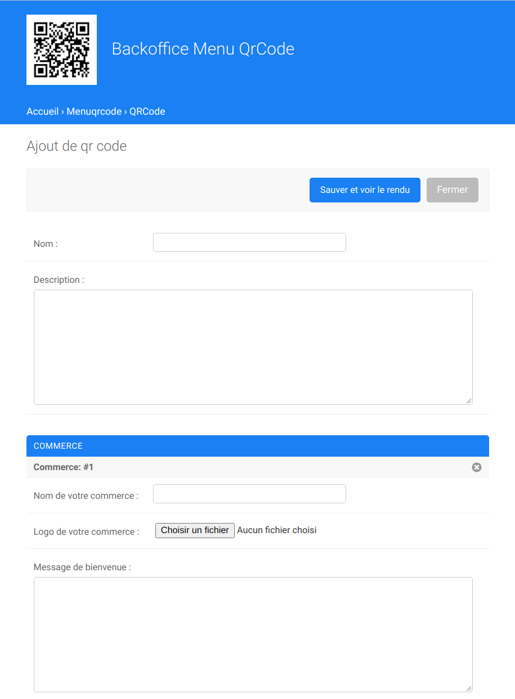This screenshot has height=699, width=515.
Task: Focus the Nom text field
Action: pos(249,242)
